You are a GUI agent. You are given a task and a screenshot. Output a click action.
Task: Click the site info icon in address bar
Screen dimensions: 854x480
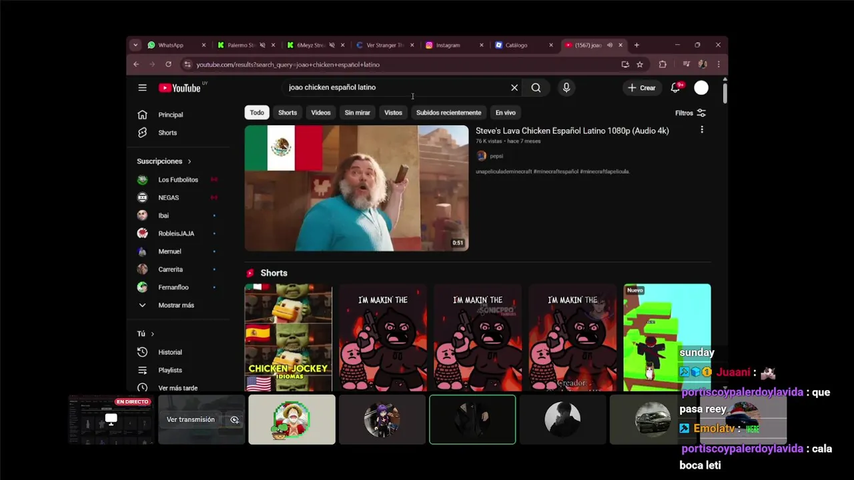pos(187,65)
